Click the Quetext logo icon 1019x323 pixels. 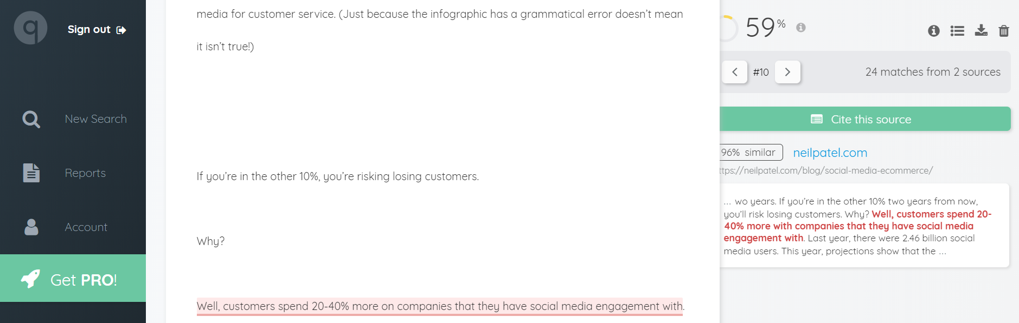(30, 28)
